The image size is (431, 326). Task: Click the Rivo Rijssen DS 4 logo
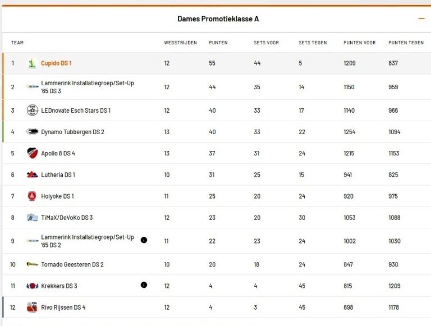tap(33, 307)
